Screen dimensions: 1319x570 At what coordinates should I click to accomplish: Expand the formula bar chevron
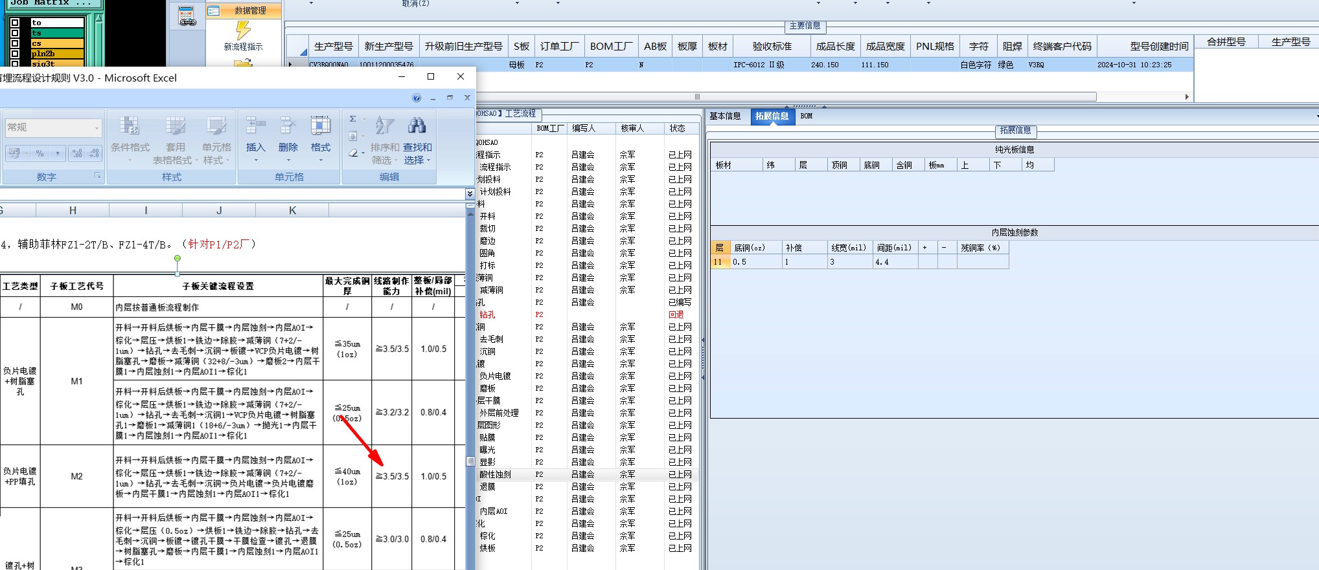coord(470,194)
